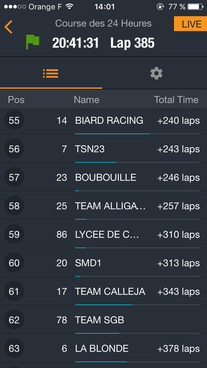Tap the Course des 24 Heures title
Screen dimensions: 207x368
pos(103,23)
